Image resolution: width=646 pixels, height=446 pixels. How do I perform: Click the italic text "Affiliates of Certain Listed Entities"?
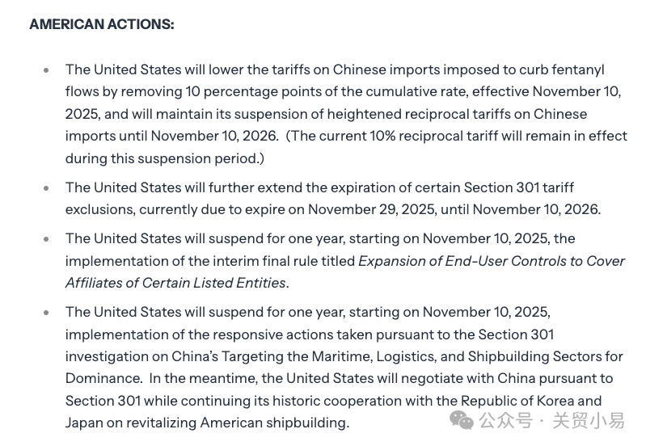pyautogui.click(x=175, y=283)
